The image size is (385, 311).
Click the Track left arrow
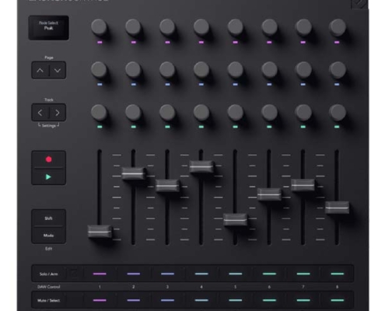click(40, 113)
